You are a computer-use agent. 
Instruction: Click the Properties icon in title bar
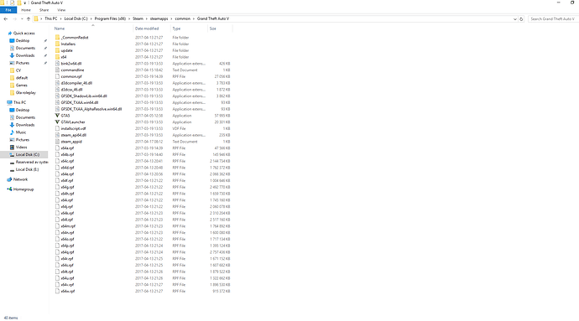click(13, 3)
